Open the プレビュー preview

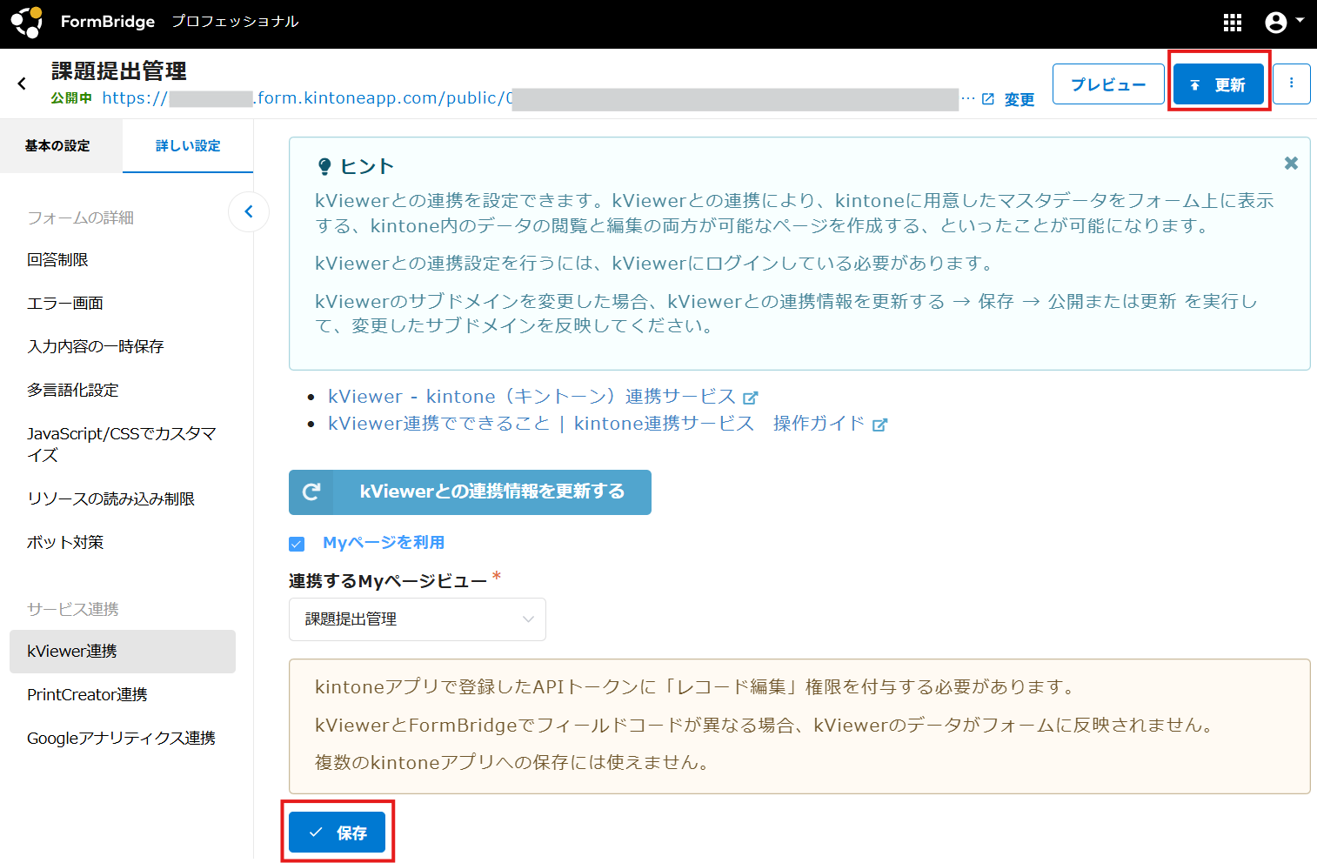(1107, 84)
